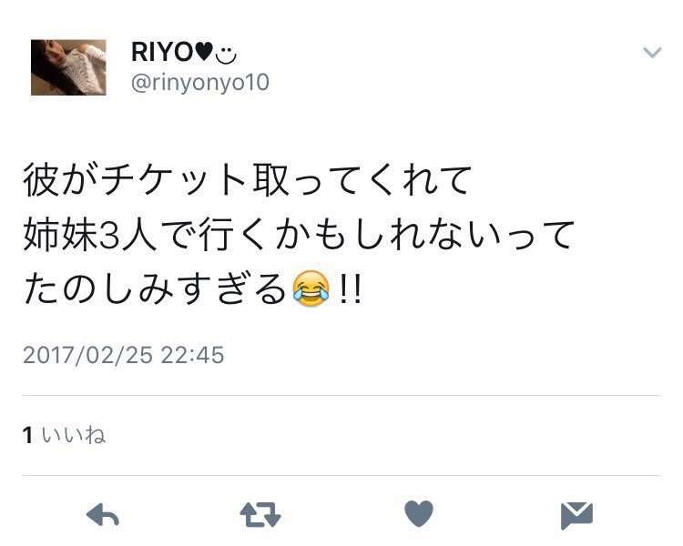Click the time 22:45 portion
683x546 pixels.
[192, 355]
